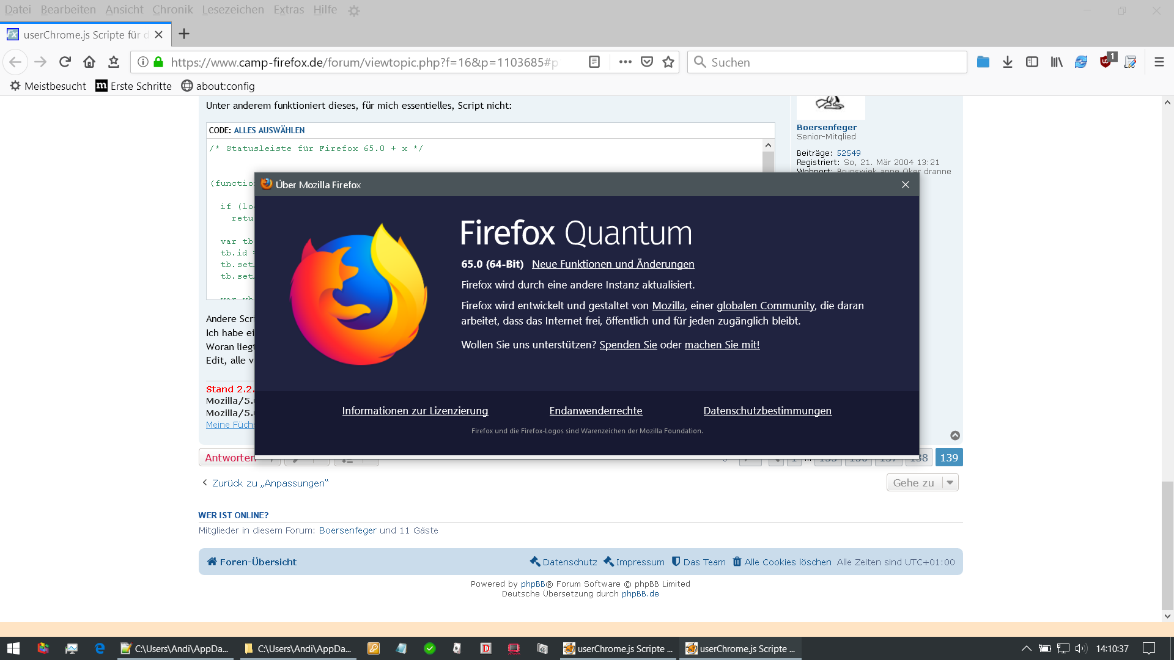The height and width of the screenshot is (660, 1174).
Task: Open the Extras menu
Action: point(289,10)
